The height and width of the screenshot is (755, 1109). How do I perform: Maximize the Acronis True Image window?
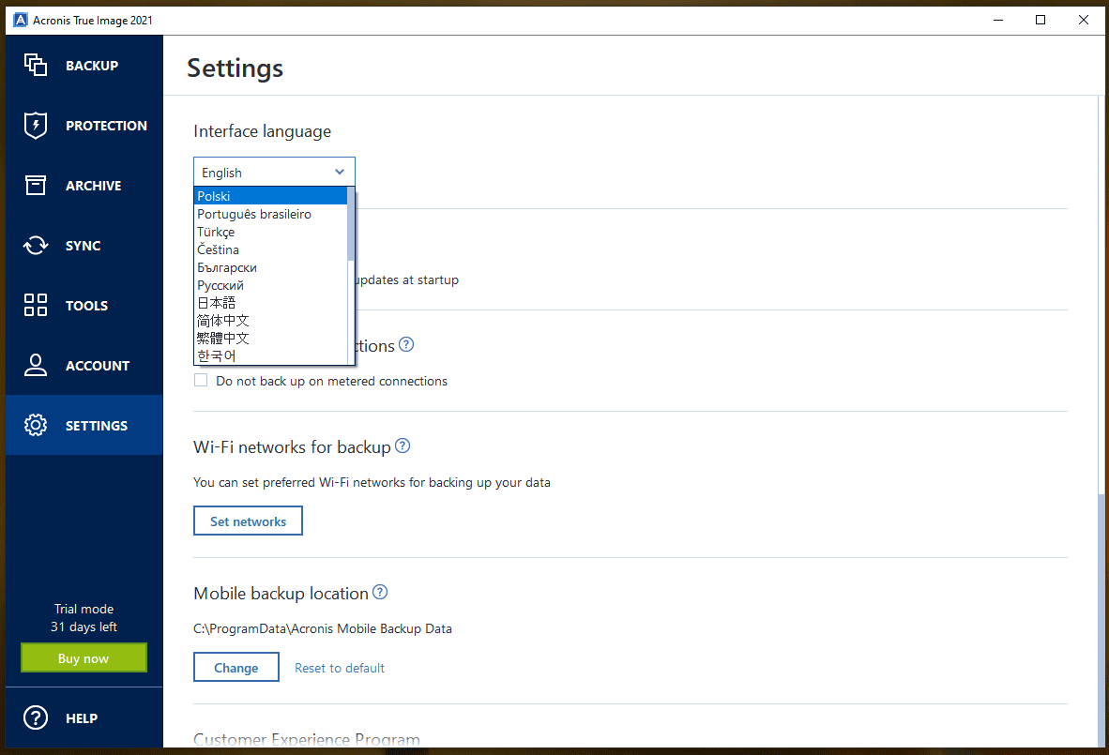tap(1041, 20)
